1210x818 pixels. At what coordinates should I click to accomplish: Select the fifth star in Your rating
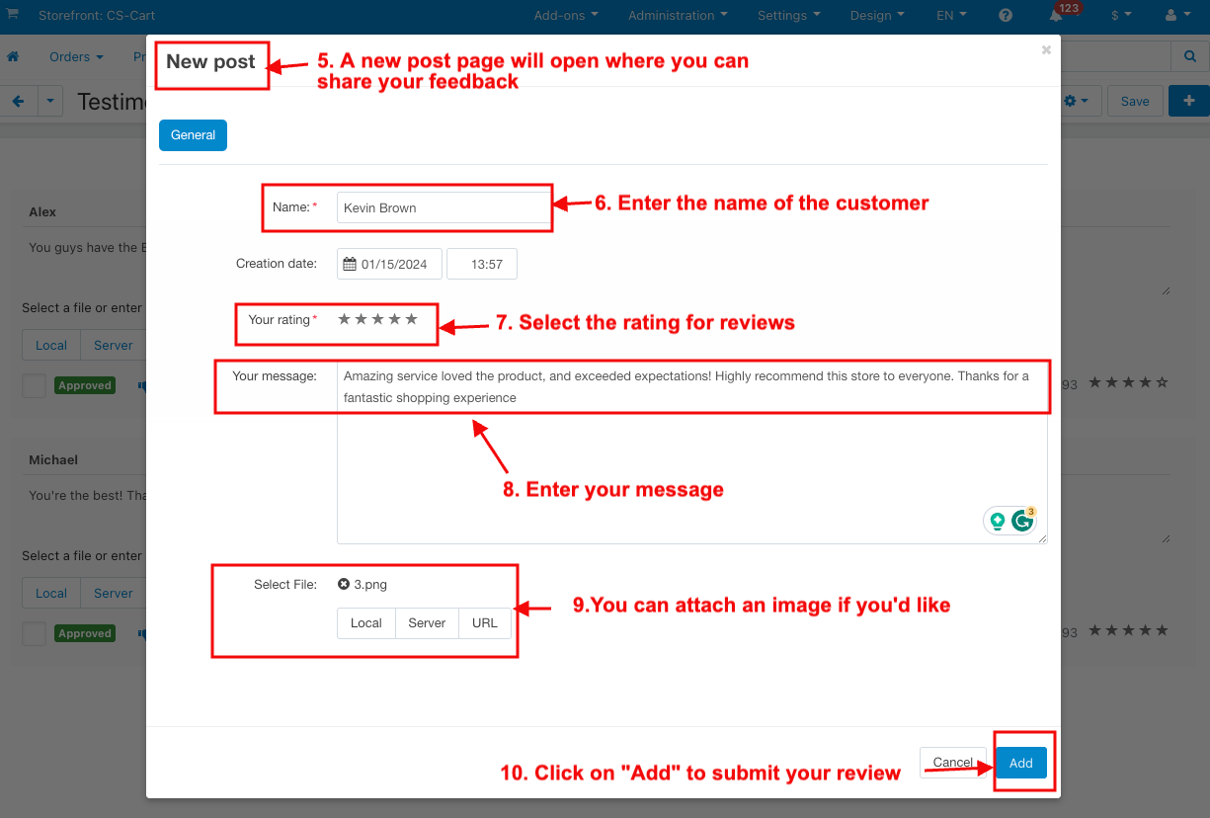click(x=412, y=319)
